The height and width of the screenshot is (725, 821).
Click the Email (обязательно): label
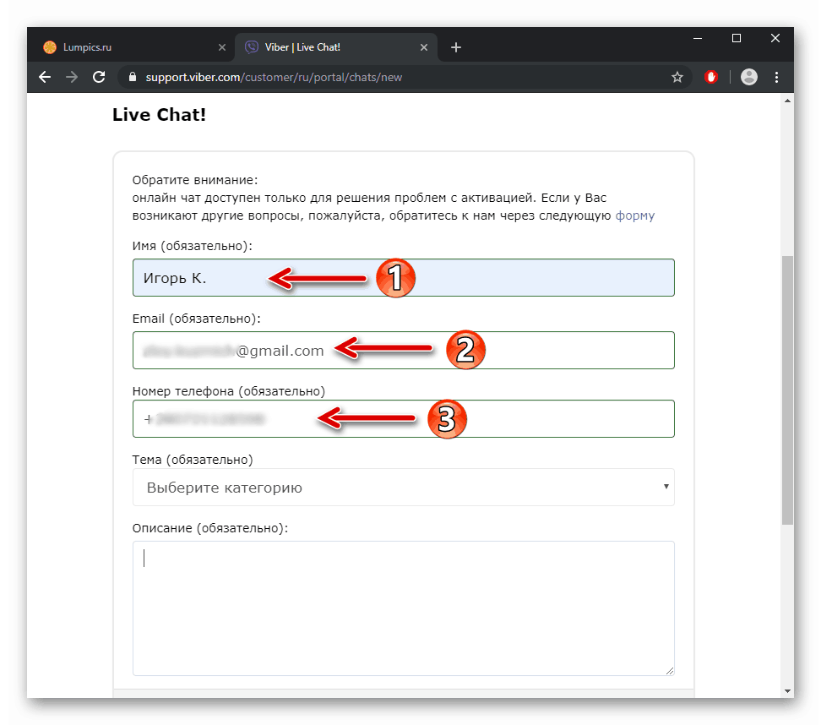click(x=196, y=319)
